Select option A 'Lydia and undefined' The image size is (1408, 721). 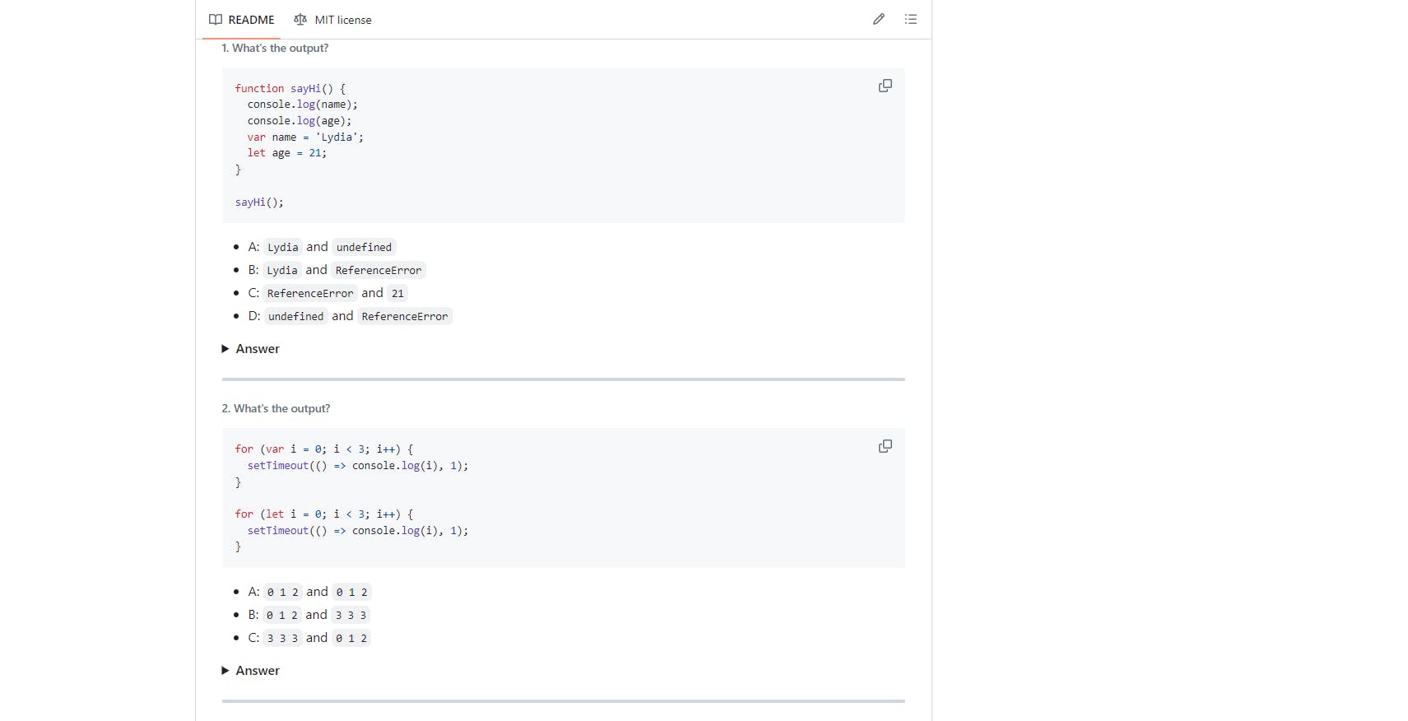click(322, 247)
